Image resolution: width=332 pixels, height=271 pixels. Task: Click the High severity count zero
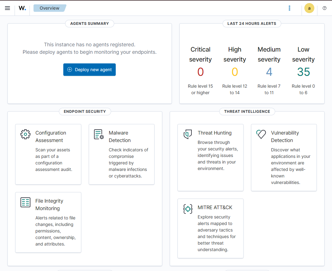click(235, 72)
